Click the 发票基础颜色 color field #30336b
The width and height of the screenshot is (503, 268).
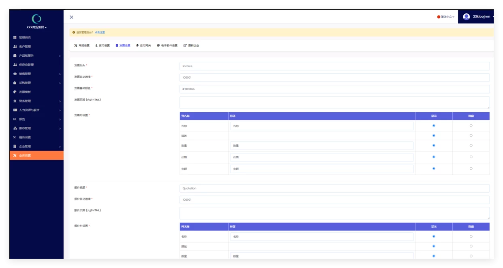[x=334, y=89]
